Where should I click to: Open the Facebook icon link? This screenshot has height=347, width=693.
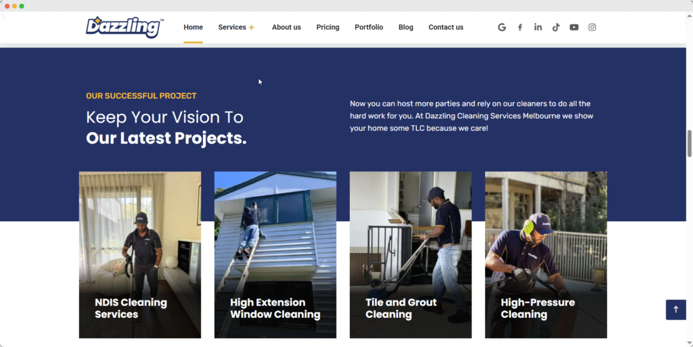click(x=520, y=27)
